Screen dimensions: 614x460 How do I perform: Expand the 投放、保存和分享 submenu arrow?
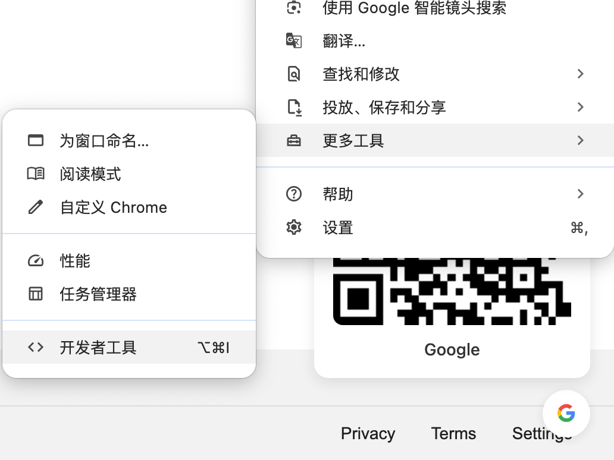click(x=581, y=108)
